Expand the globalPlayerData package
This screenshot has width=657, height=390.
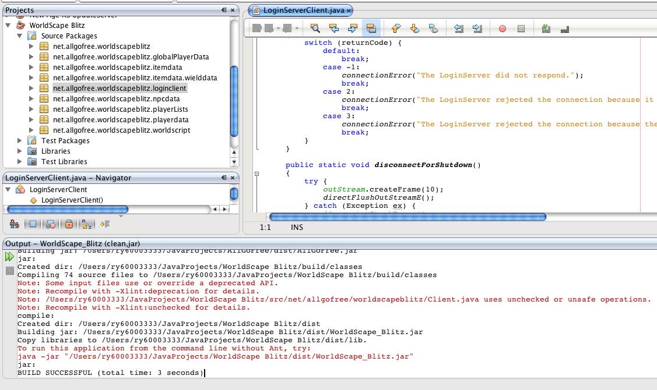tap(31, 57)
